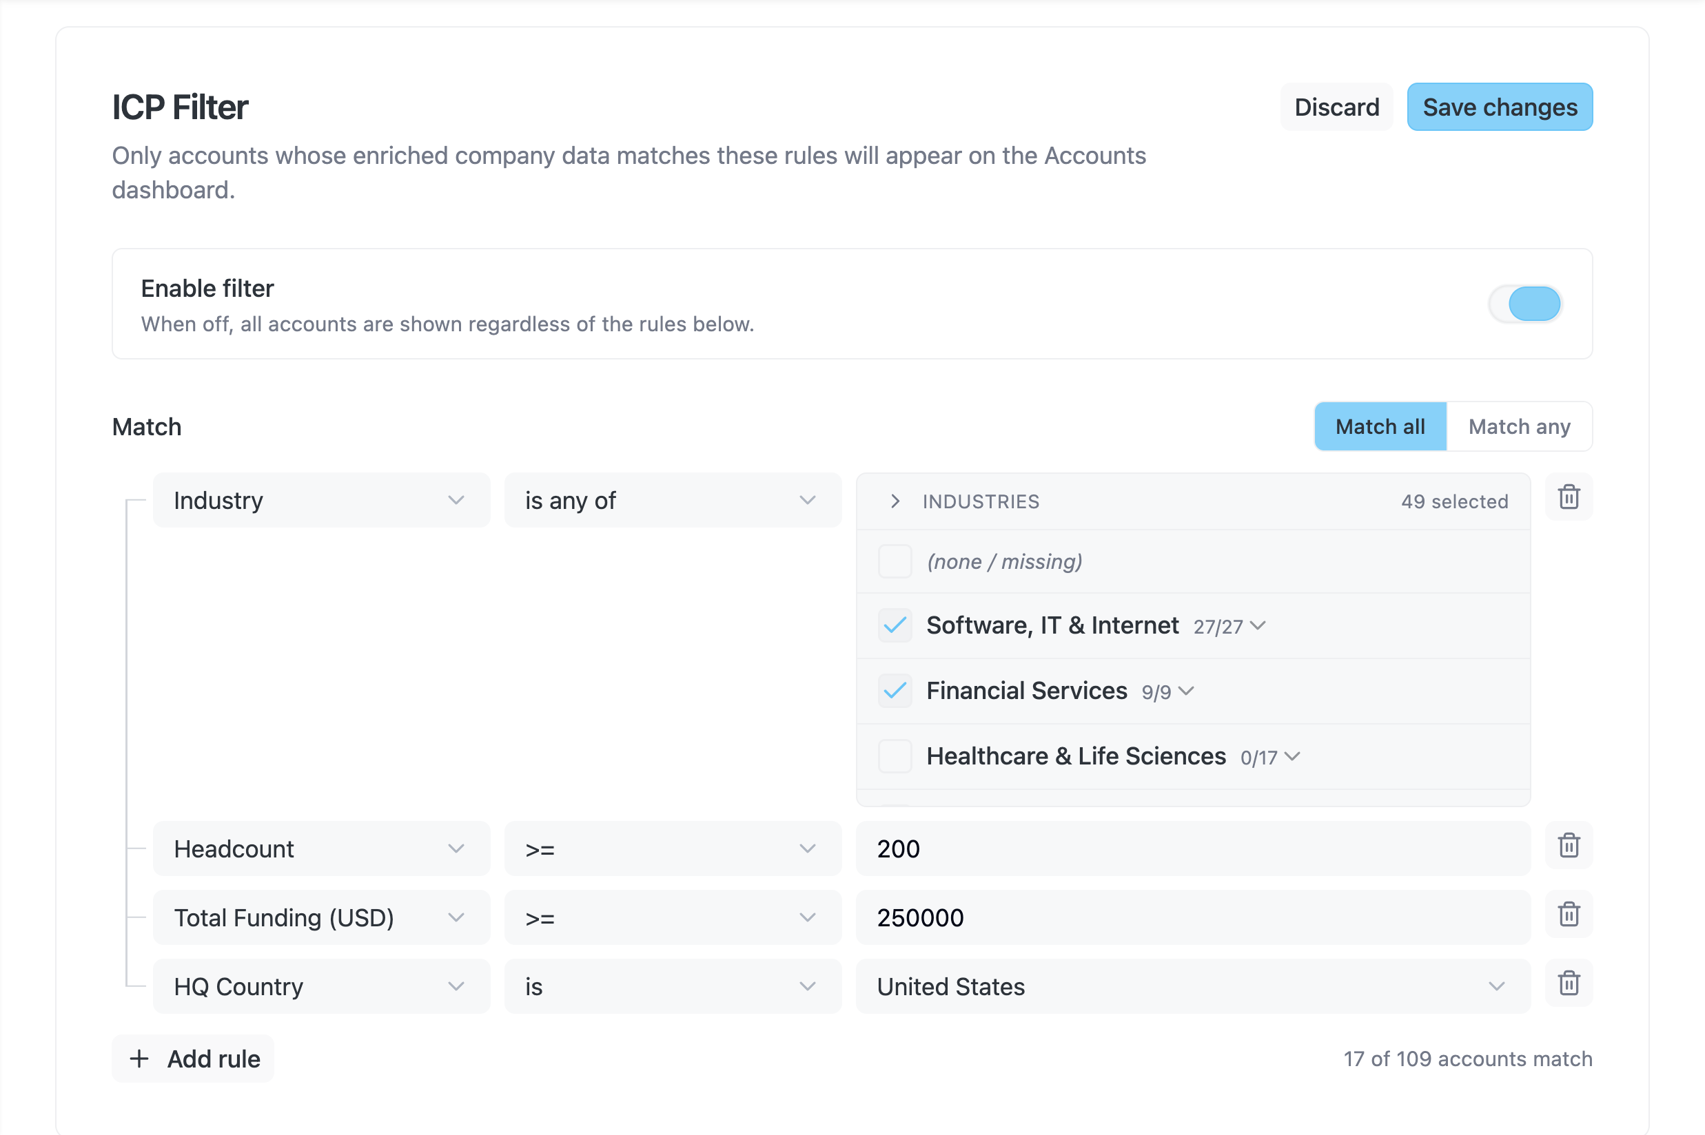The height and width of the screenshot is (1135, 1705).
Task: Delete the Industry rule with trash icon
Action: (x=1568, y=497)
